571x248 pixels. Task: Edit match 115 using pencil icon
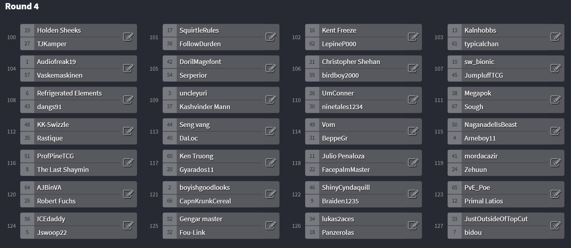click(556, 131)
